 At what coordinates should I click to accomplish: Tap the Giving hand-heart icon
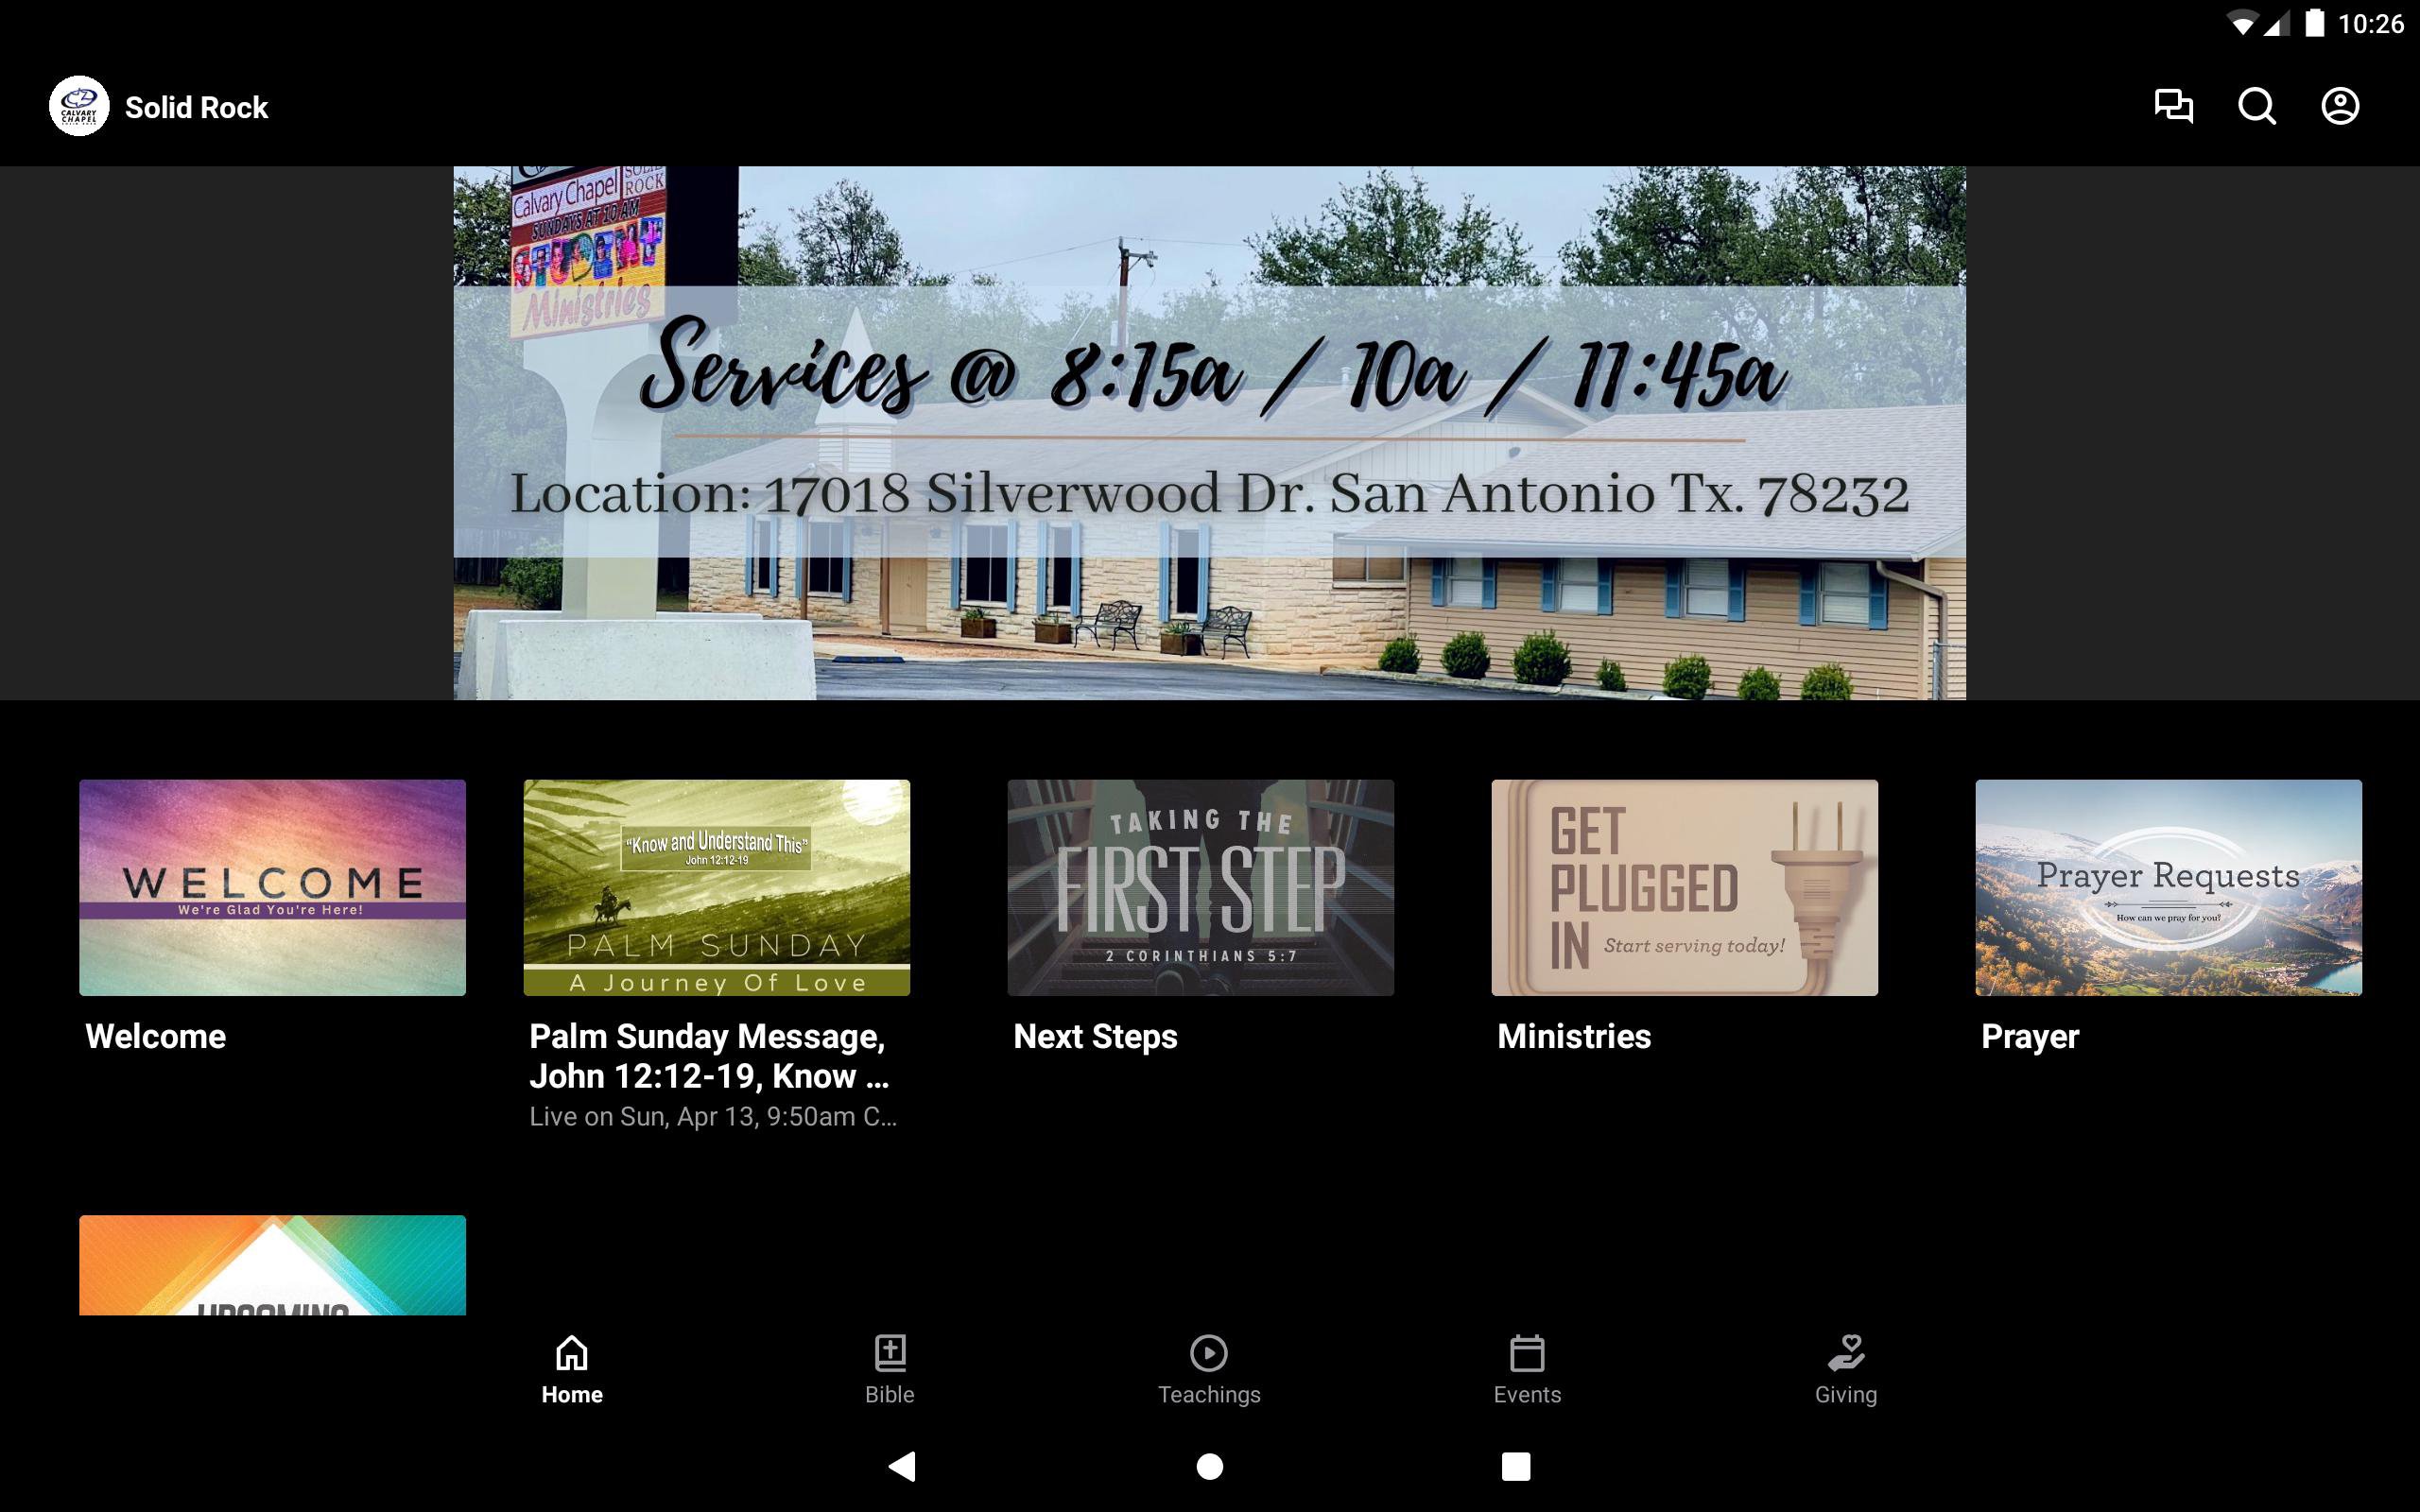1845,1353
